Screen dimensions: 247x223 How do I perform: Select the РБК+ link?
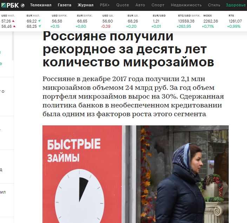click(x=105, y=5)
